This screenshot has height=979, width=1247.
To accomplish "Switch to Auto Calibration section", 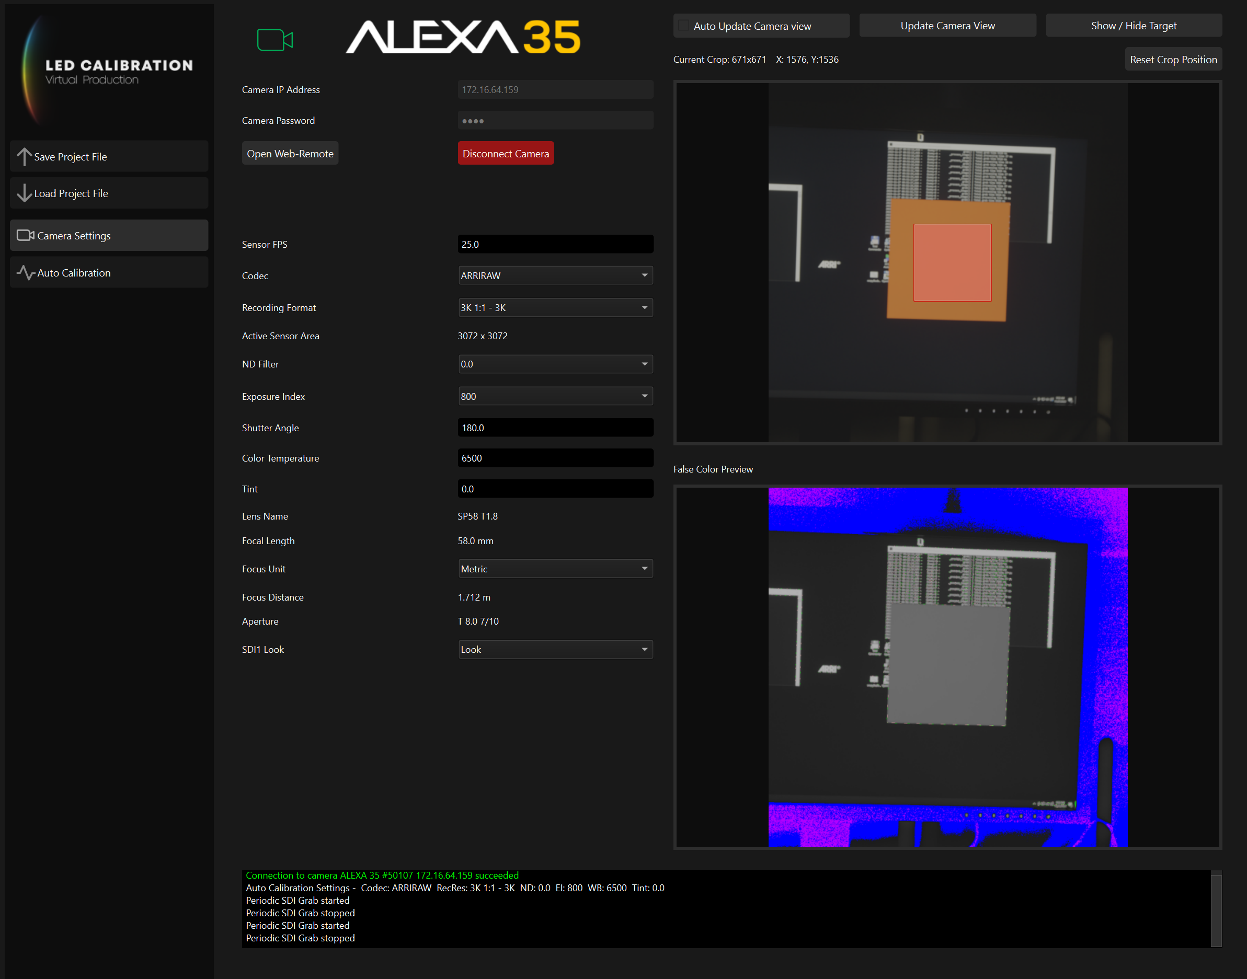I will 109,272.
